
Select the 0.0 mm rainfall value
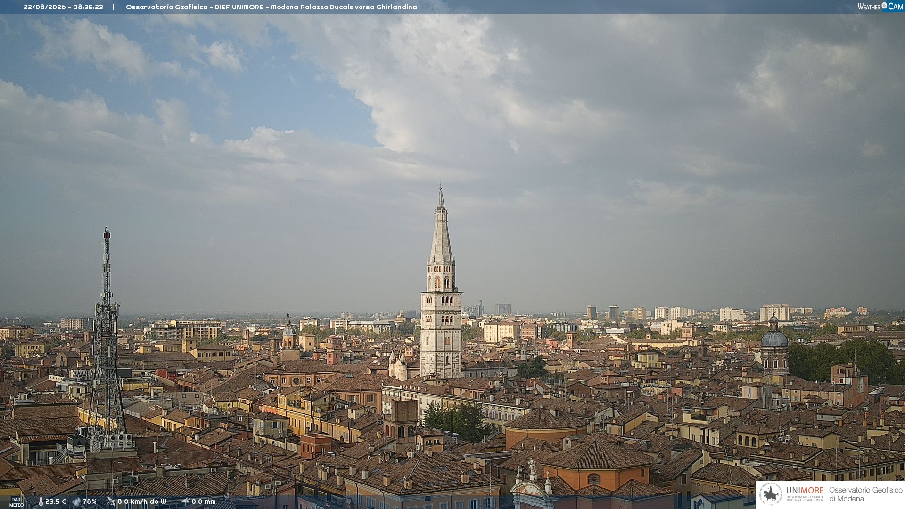point(204,501)
